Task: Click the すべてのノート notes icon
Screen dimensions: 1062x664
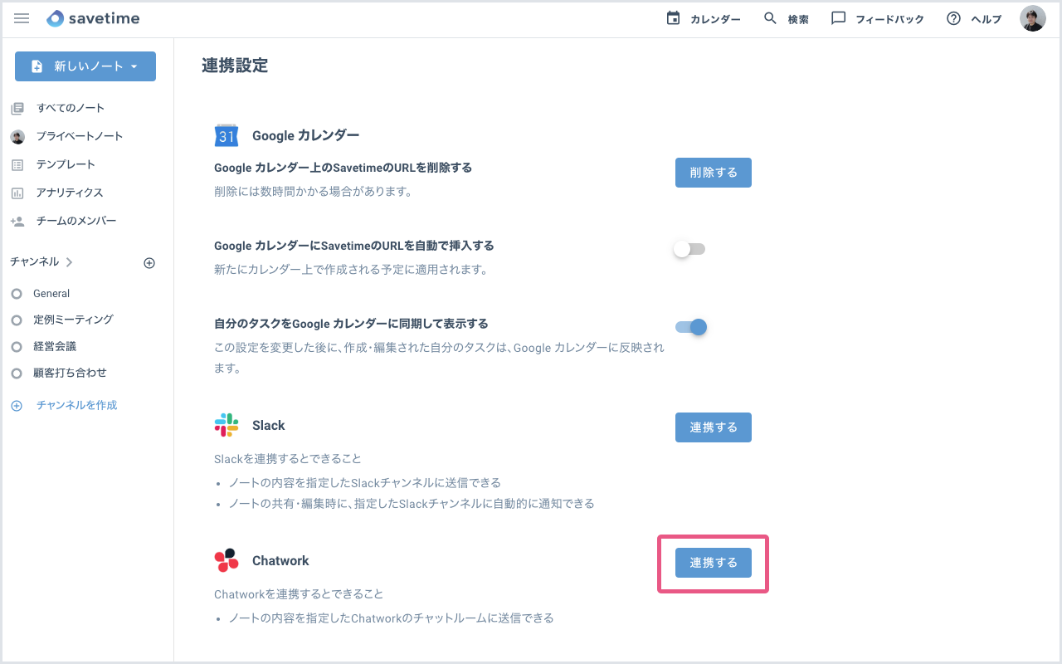Action: pos(17,108)
